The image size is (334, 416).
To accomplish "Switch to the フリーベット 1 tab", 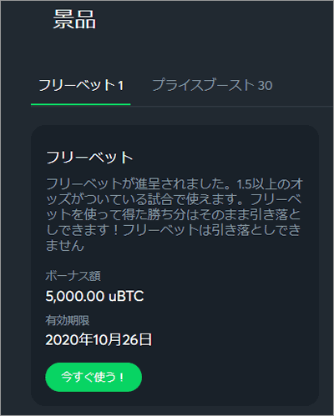I will (81, 86).
